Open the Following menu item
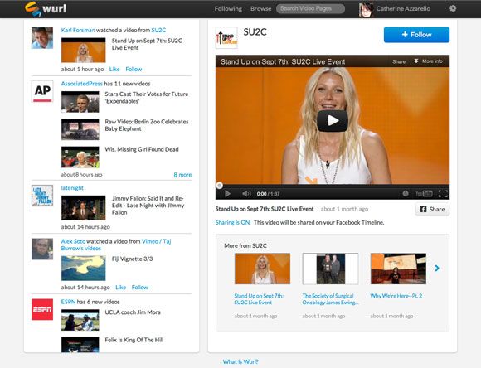This screenshot has height=368, width=481. [228, 9]
